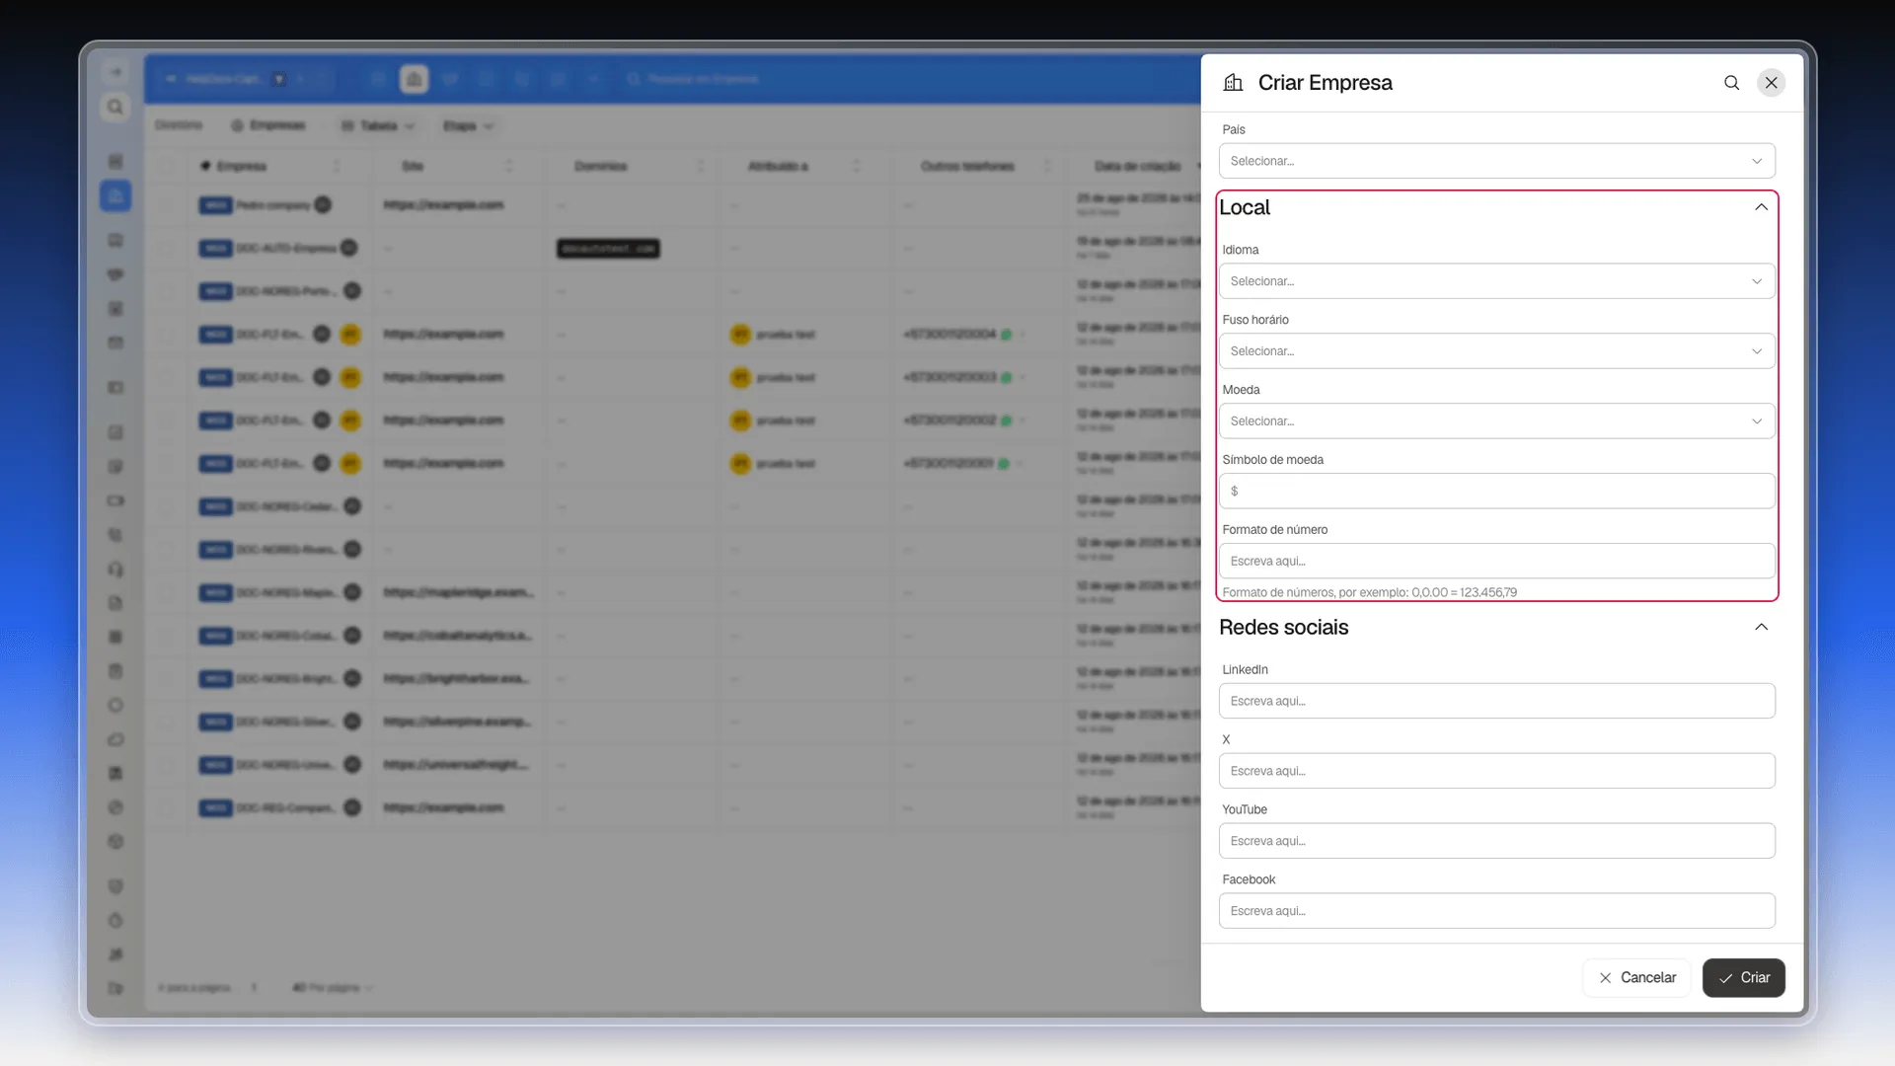Click the YouTube input field
Viewport: 1895px width, 1066px height.
tap(1496, 842)
